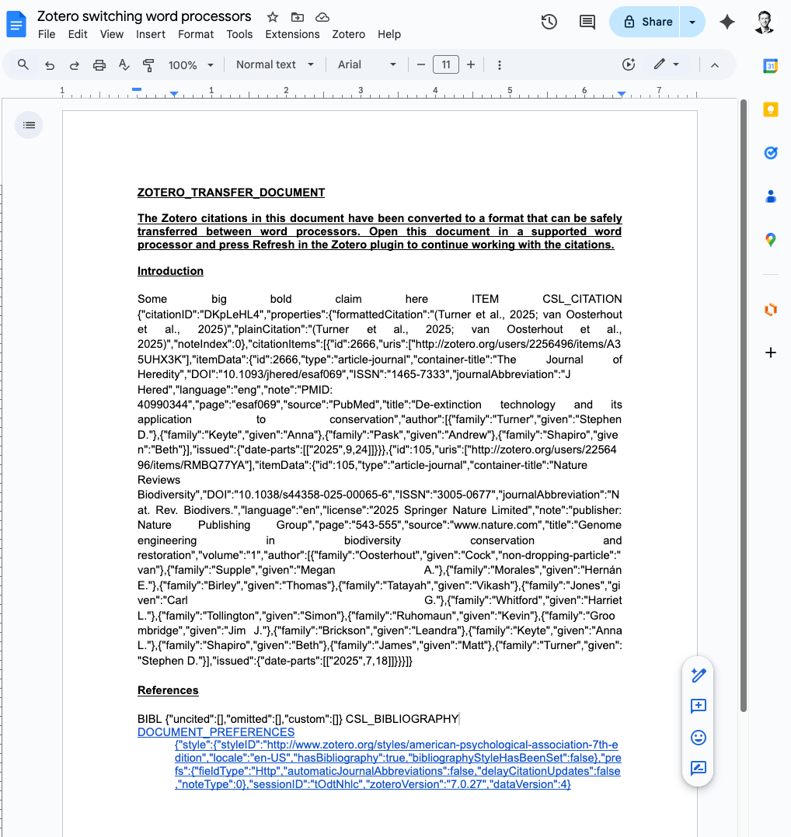Click the left indent ruler marker
Screen dimensions: 791x837
(x=174, y=94)
